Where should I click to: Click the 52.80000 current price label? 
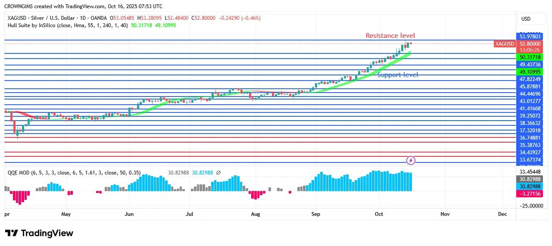coord(530,44)
